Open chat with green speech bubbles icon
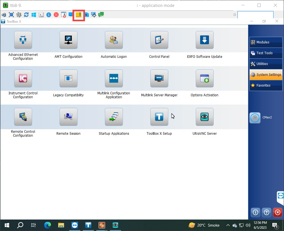This screenshot has height=231, width=284. point(101,15)
